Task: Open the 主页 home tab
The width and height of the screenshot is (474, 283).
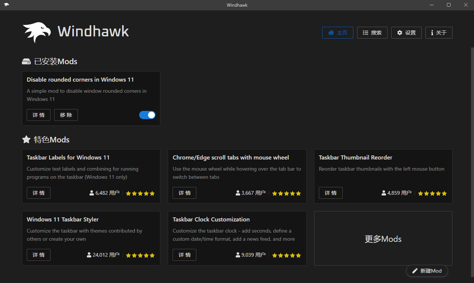Action: coord(337,33)
